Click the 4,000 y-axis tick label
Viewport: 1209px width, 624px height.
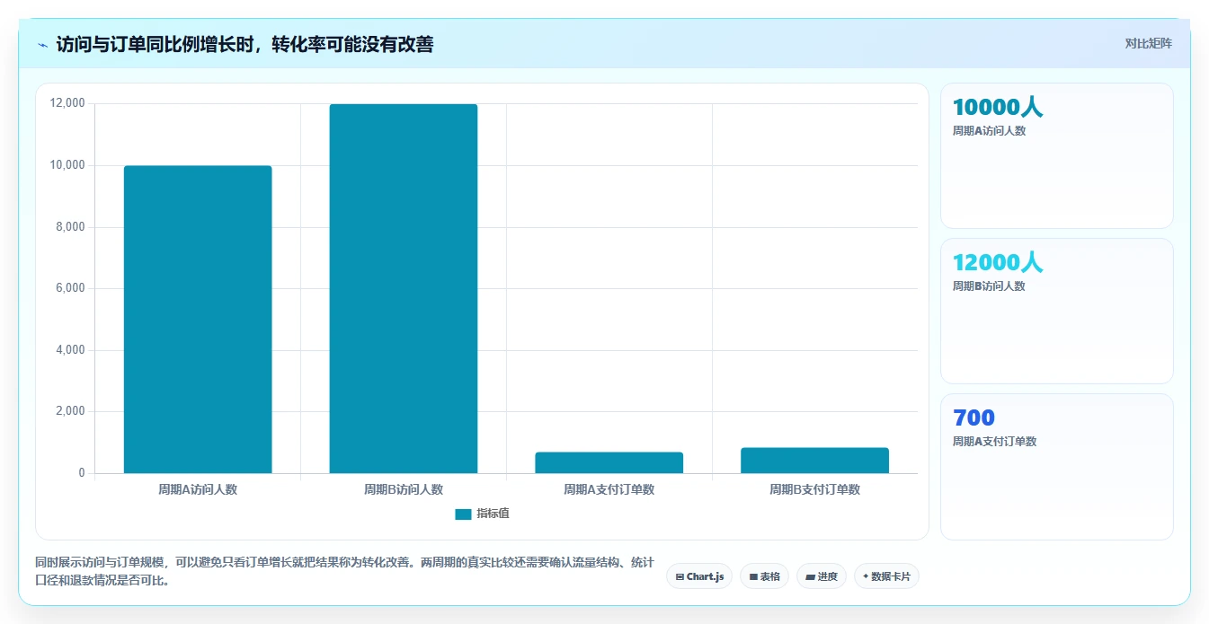(70, 350)
